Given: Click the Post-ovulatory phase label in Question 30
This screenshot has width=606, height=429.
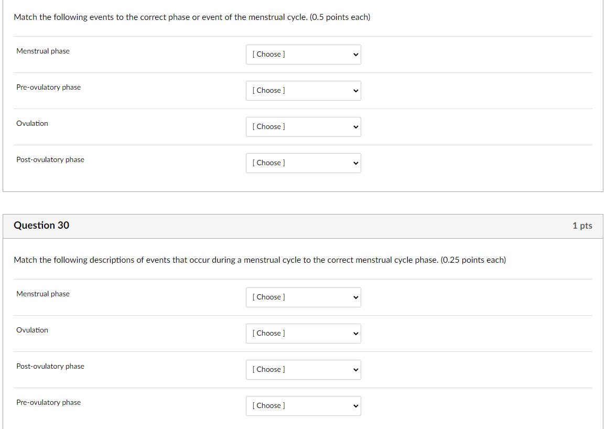Looking at the screenshot, I should [50, 366].
